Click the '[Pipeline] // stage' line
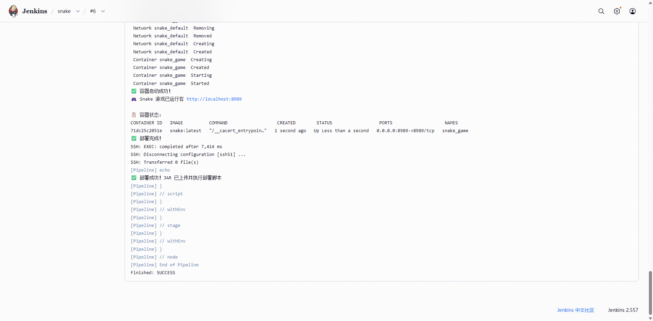 coord(155,226)
